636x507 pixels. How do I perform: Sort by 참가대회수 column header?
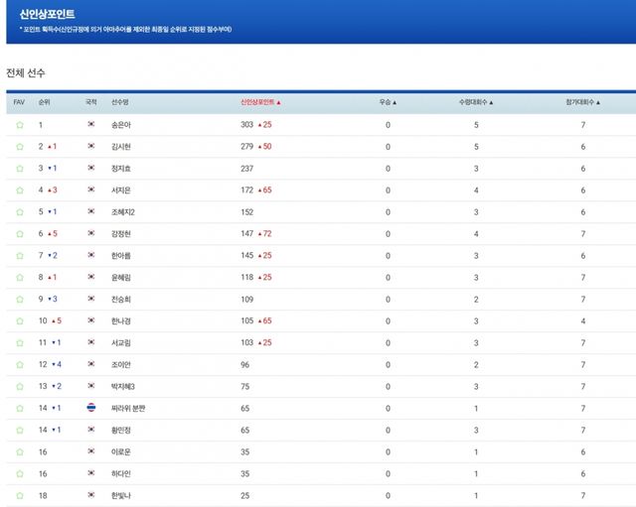pyautogui.click(x=583, y=102)
